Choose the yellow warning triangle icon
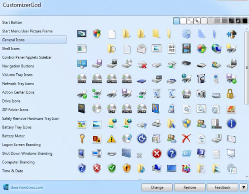The width and height of the screenshot is (249, 194). 112,139
